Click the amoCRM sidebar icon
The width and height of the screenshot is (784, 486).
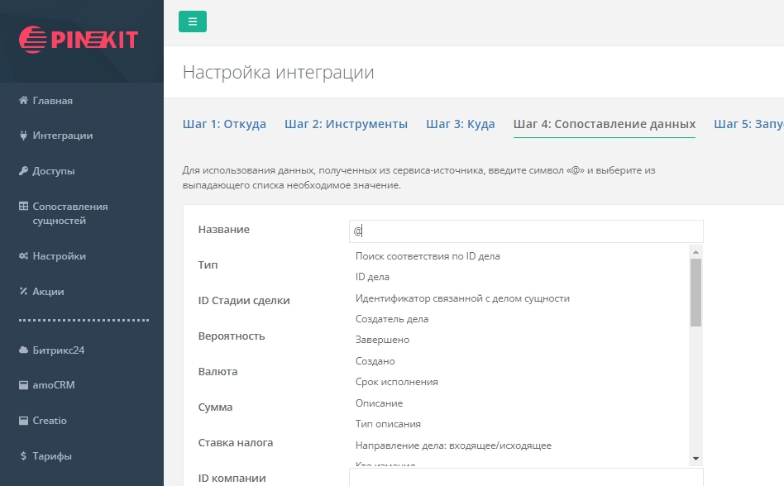[25, 384]
